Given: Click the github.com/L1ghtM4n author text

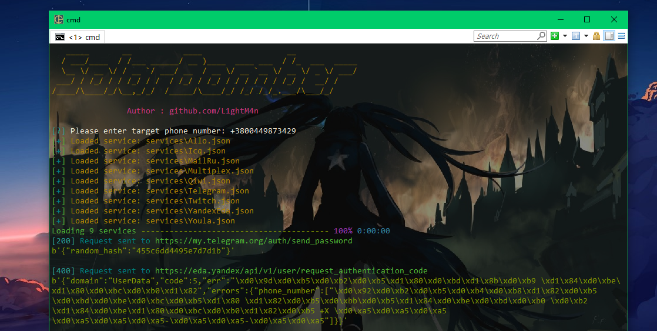Looking at the screenshot, I should click(x=214, y=111).
